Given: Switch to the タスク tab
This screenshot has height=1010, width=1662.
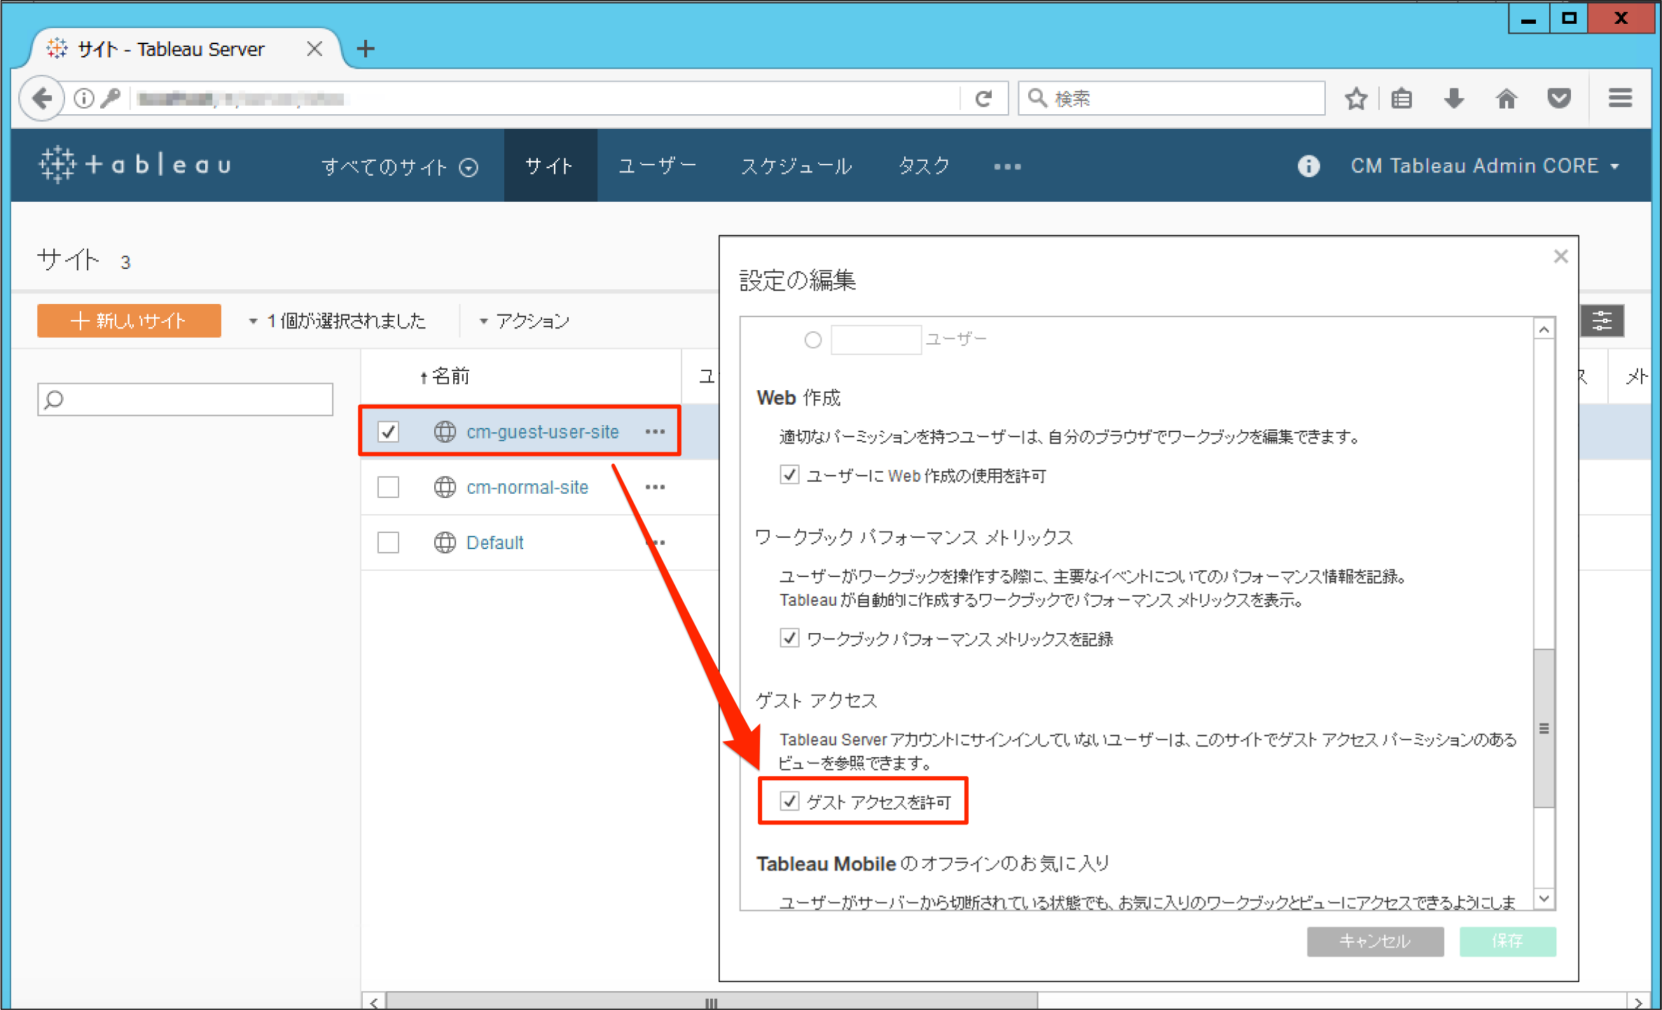Looking at the screenshot, I should (x=924, y=166).
